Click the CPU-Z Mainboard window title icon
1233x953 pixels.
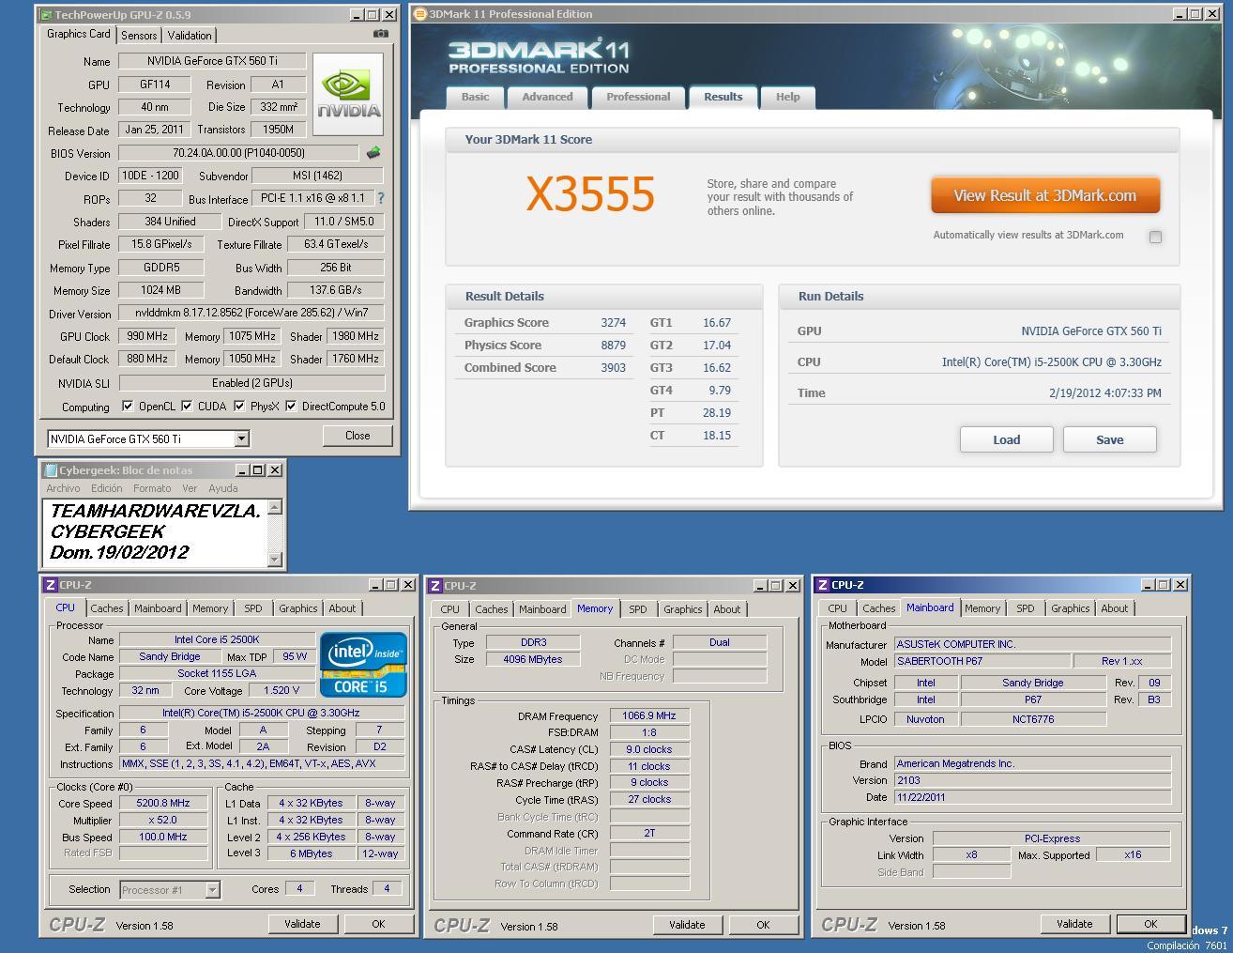pos(823,585)
